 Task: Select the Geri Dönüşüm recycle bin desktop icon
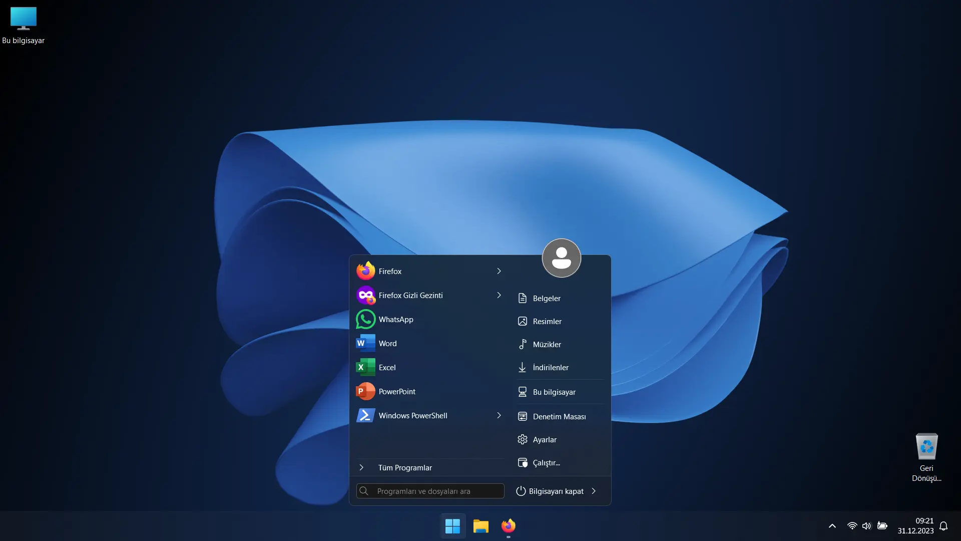(926, 457)
